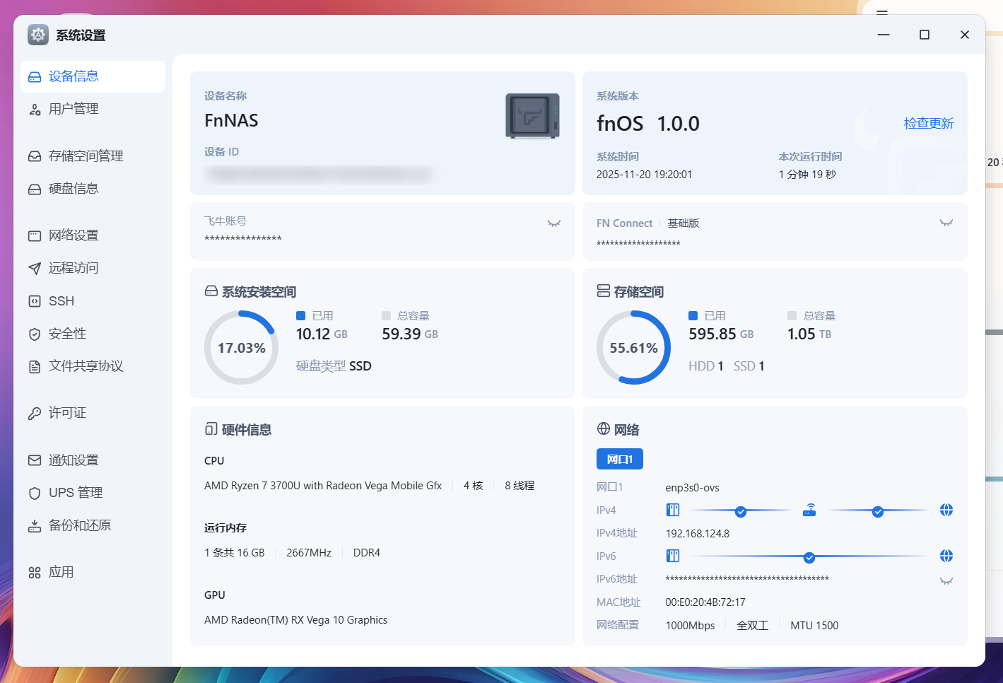This screenshot has height=683, width=1003.
Task: Open the 用户管理 page
Action: 74,109
